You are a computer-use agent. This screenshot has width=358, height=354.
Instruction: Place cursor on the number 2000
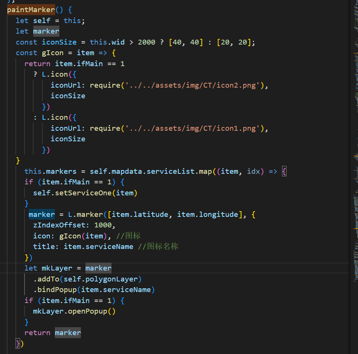tap(146, 42)
